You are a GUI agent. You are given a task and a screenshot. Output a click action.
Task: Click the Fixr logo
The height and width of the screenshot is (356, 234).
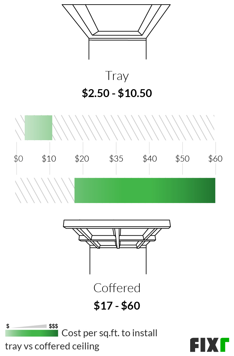[209, 345]
